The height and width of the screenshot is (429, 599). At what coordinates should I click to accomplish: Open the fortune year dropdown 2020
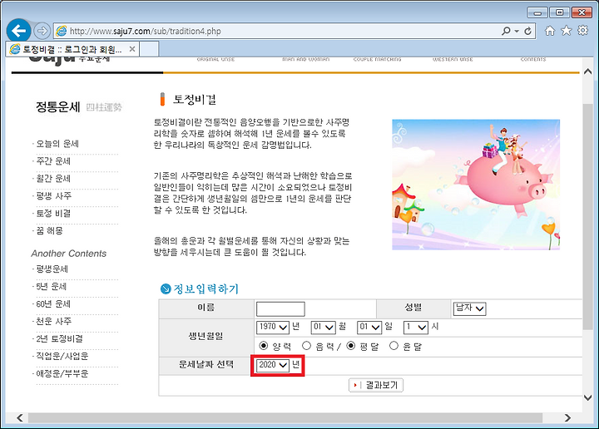click(x=272, y=365)
